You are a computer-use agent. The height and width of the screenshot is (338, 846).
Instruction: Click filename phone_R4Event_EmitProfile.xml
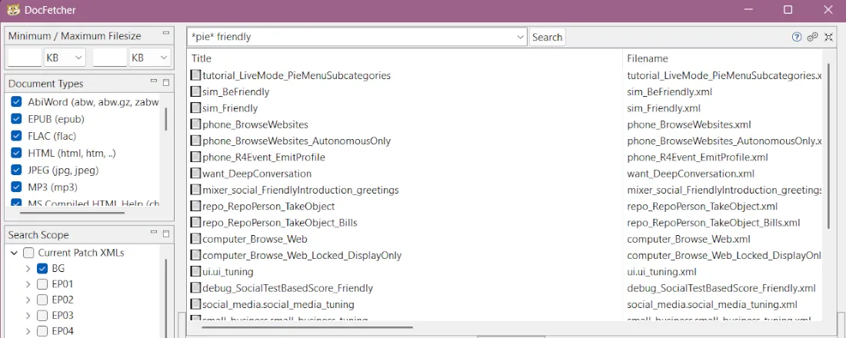pyautogui.click(x=698, y=157)
